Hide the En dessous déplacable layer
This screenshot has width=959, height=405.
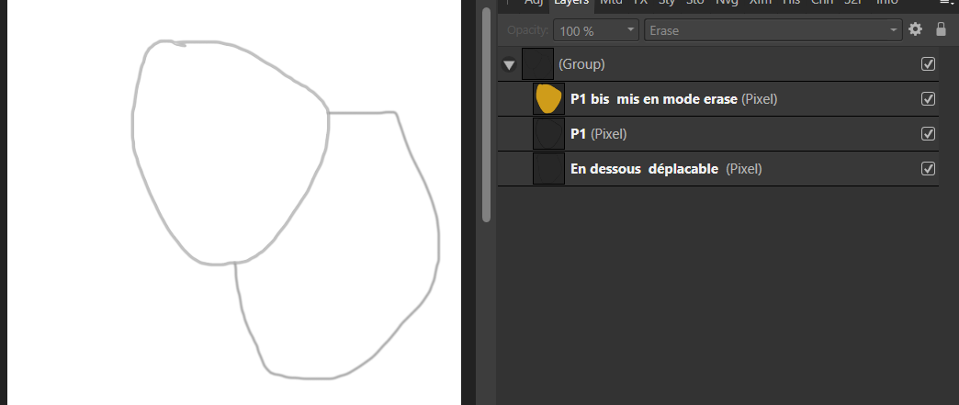coord(928,168)
